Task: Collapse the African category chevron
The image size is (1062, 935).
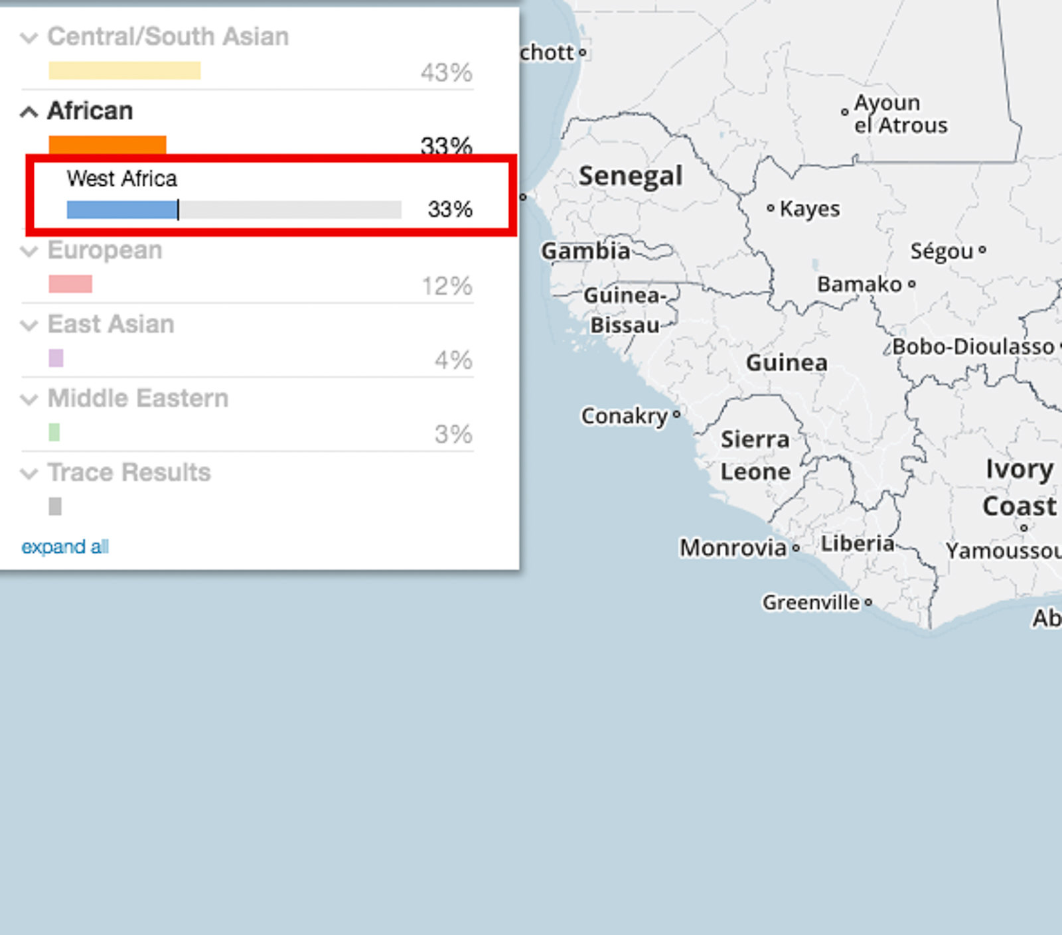Action: (x=29, y=112)
